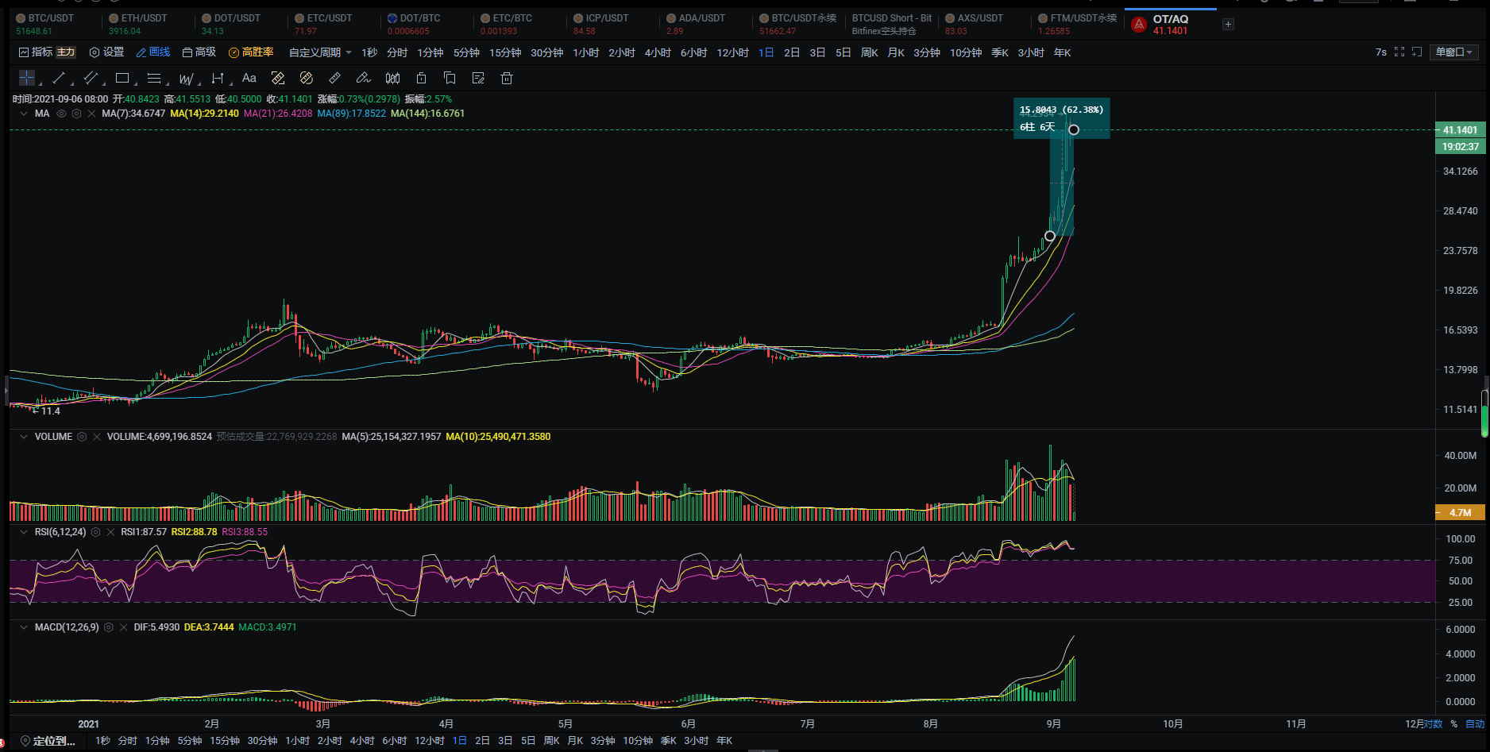Open the 自定义周期 dropdown

click(320, 52)
